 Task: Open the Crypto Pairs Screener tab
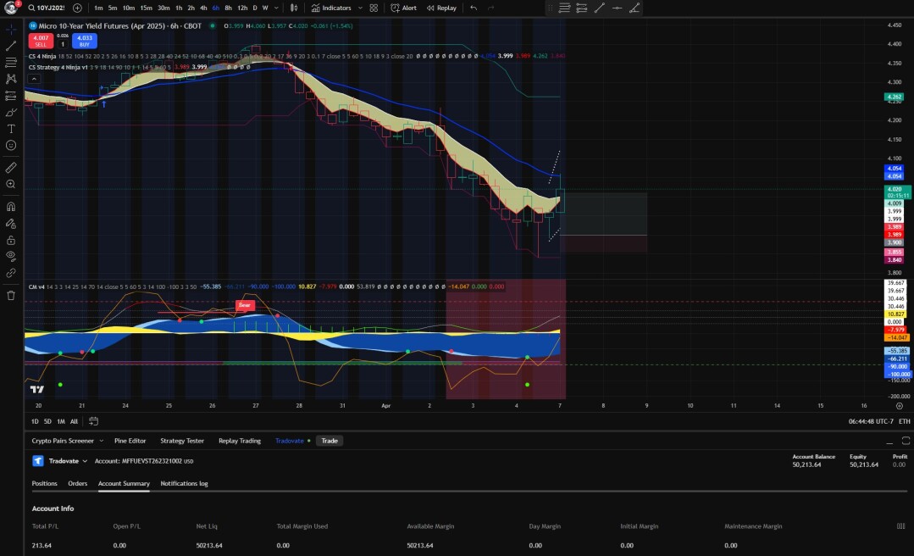[63, 441]
